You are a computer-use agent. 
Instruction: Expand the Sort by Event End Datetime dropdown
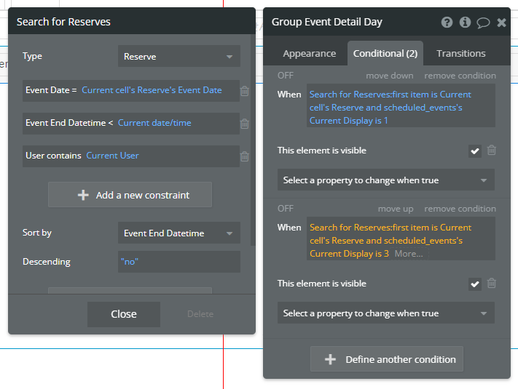178,233
